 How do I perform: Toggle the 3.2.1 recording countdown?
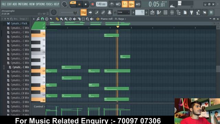(x=124, y=4)
